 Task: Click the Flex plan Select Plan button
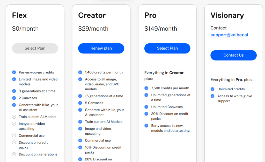point(35,48)
